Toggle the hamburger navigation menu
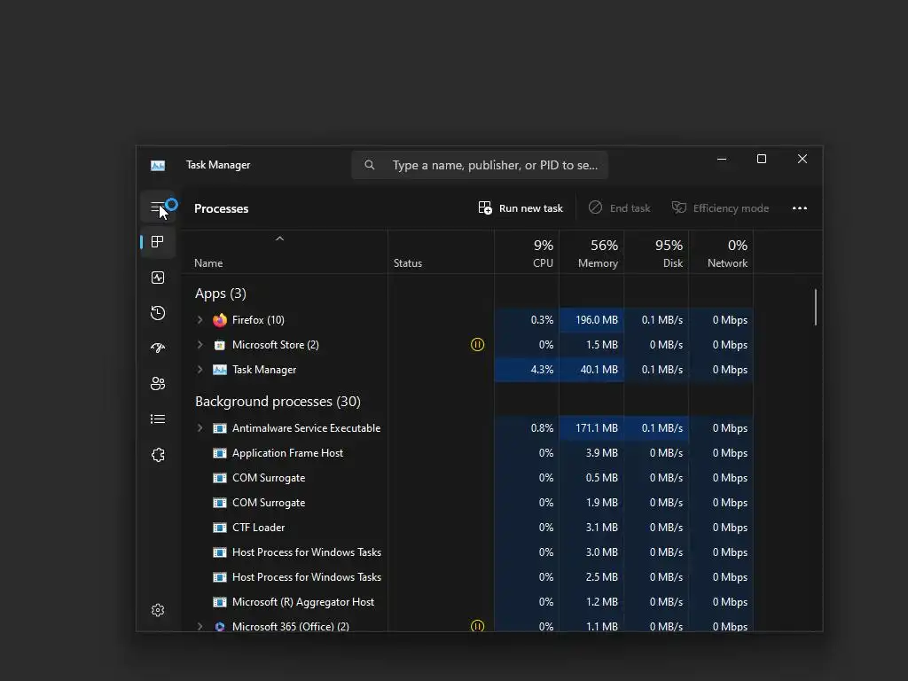This screenshot has width=908, height=681. (x=158, y=207)
